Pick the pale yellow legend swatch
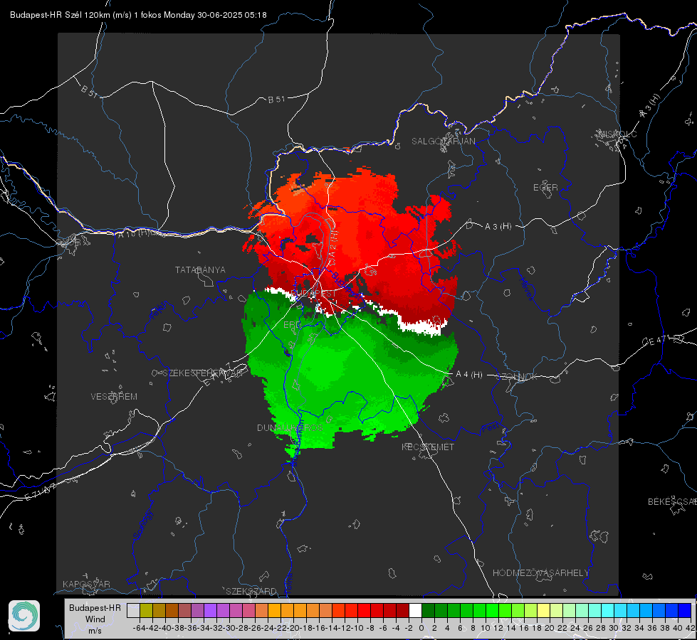Image resolution: width=697 pixels, height=640 pixels. [x=544, y=610]
